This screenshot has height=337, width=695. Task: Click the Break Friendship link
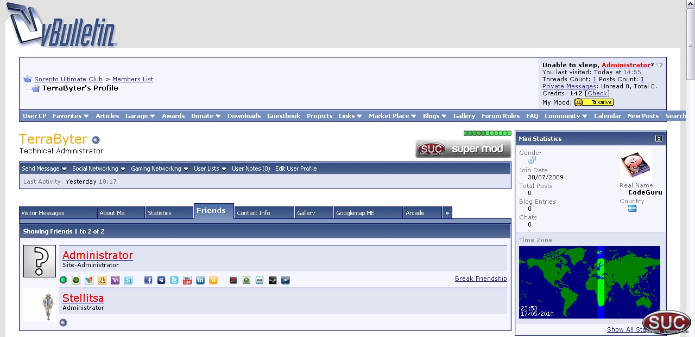point(481,278)
